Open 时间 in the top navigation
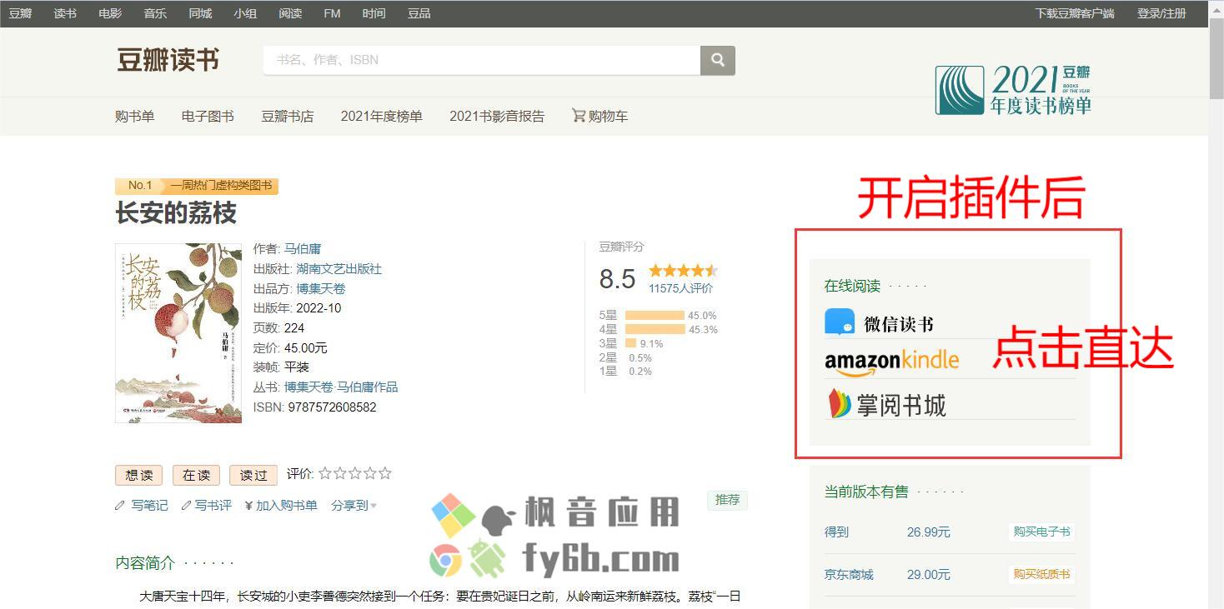This screenshot has height=609, width=1224. pos(374,13)
